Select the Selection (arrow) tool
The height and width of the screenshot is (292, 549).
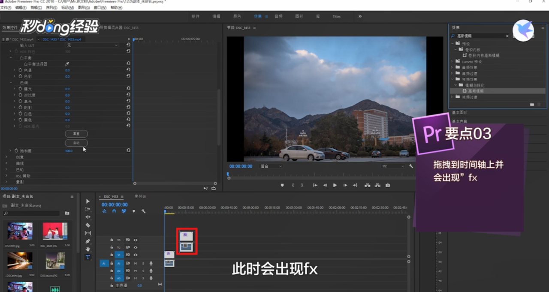(x=88, y=201)
